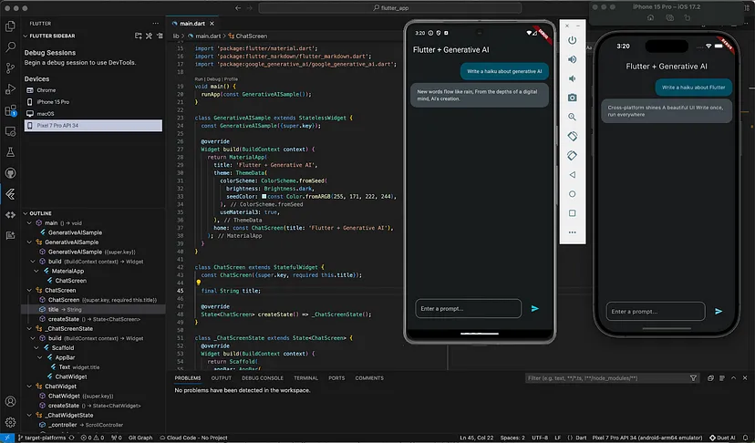Select Chrome device

click(x=93, y=90)
